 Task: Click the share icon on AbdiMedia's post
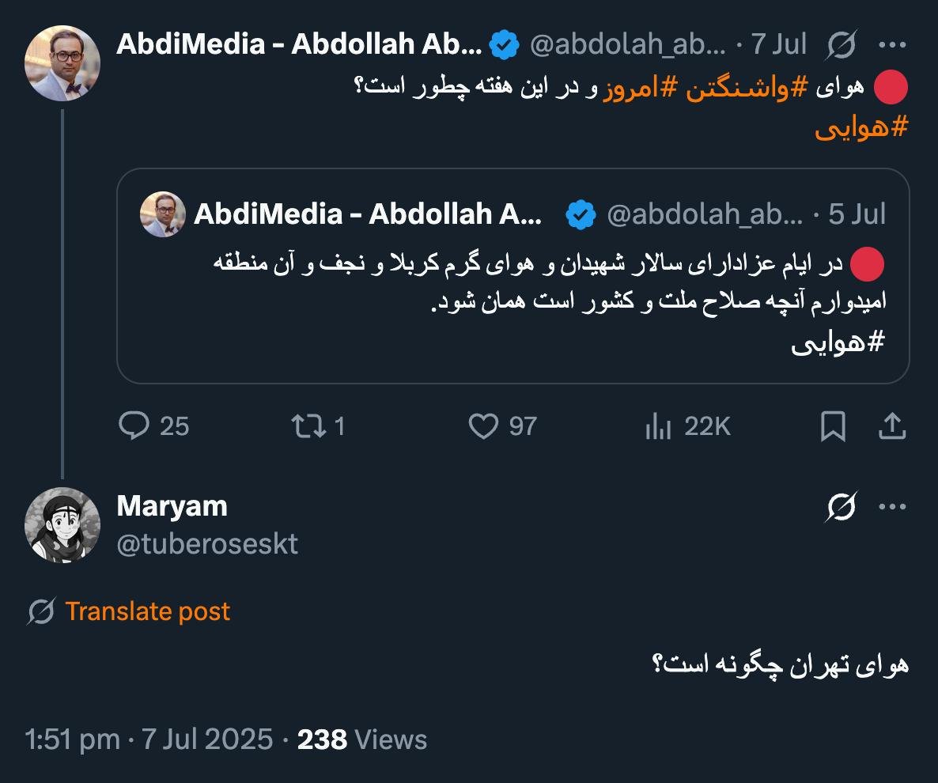tap(892, 426)
